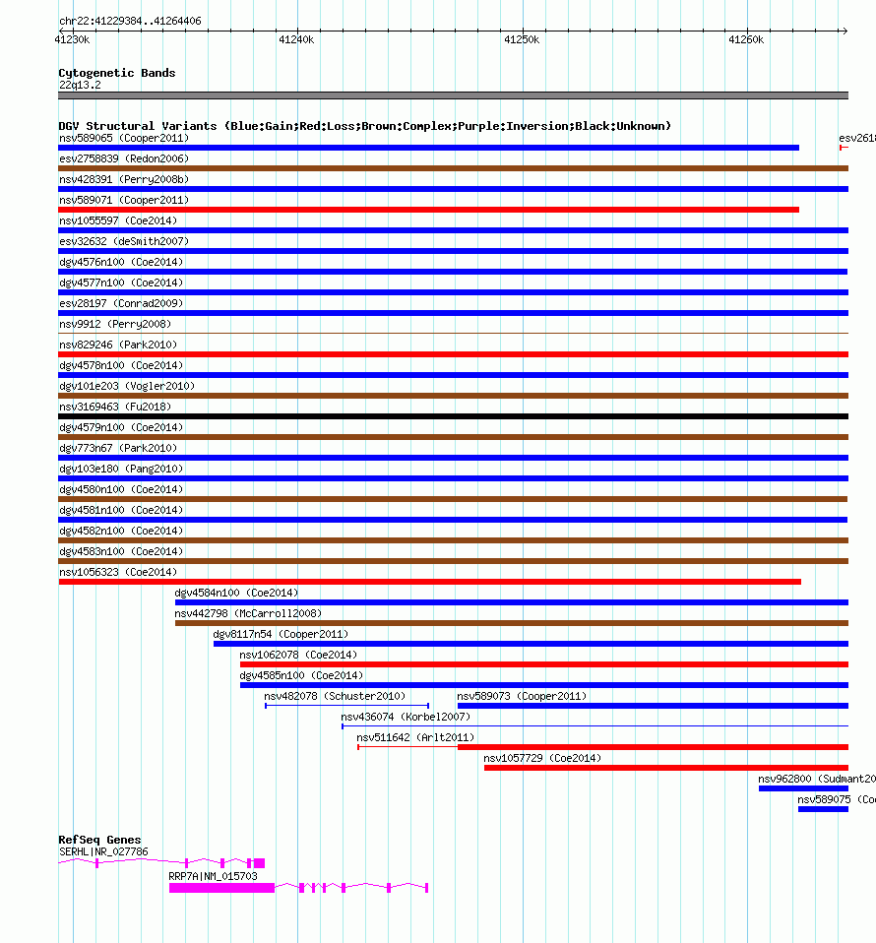Open the nsv428391 (Perry2008b) variant
876x943 pixels.
point(124,179)
